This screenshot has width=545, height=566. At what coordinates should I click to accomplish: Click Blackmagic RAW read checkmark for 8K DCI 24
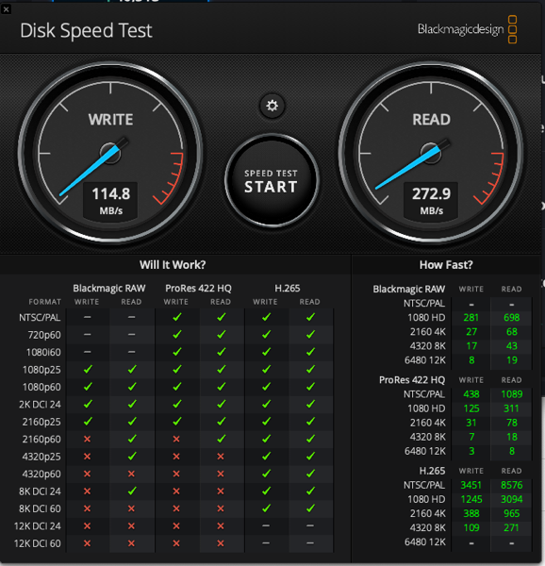coord(132,491)
